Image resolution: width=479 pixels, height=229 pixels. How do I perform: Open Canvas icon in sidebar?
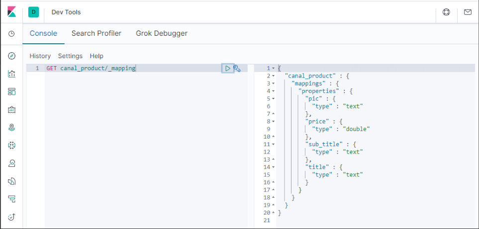[x=11, y=109]
